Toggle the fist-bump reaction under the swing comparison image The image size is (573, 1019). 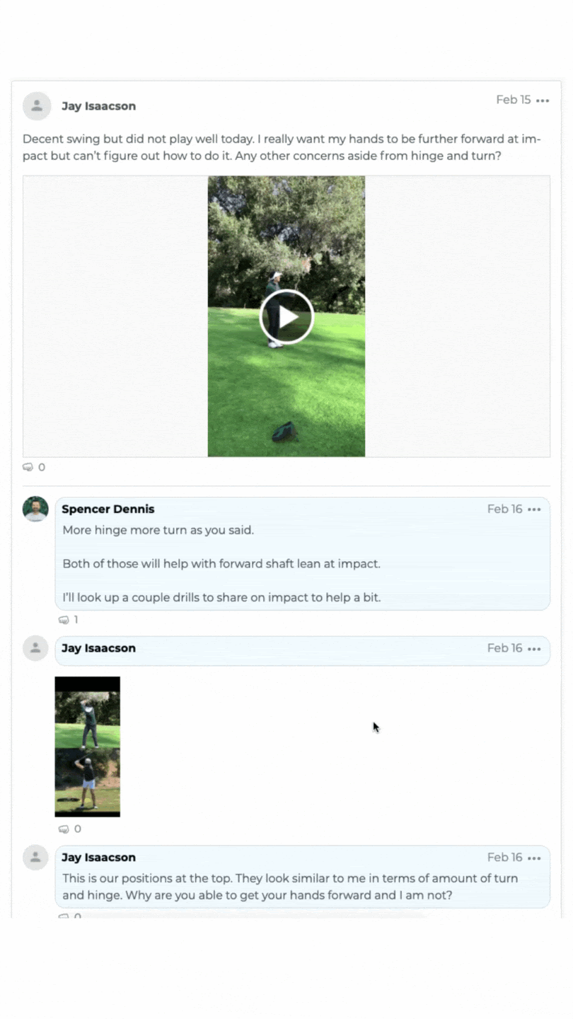tap(65, 829)
